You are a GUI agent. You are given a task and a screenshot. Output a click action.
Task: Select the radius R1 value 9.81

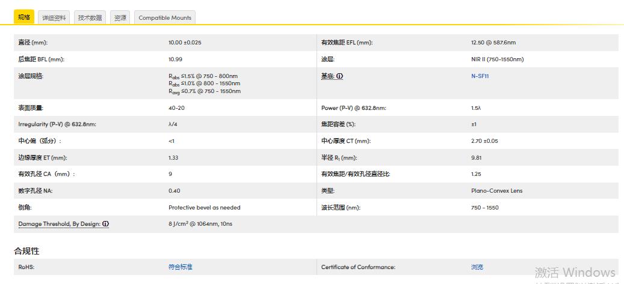point(476,158)
